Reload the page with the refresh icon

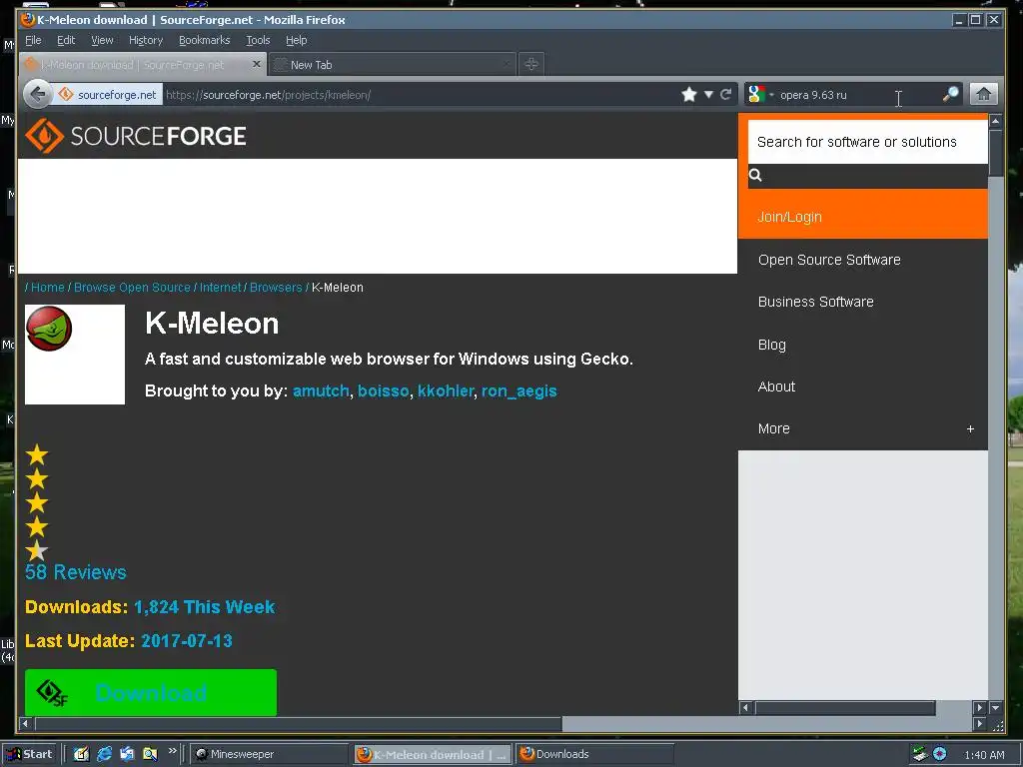[725, 95]
